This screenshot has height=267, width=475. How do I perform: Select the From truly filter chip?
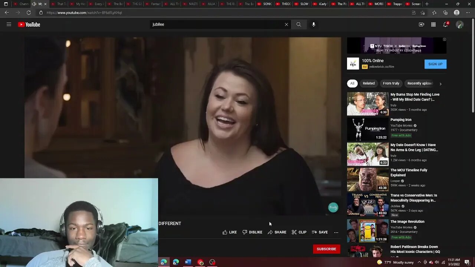pyautogui.click(x=391, y=83)
